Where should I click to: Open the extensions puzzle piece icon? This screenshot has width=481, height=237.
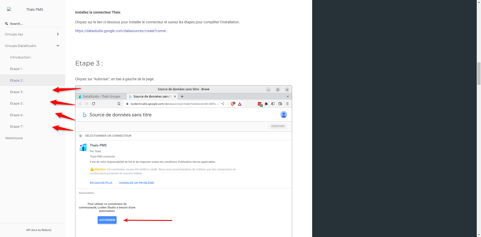266,104
